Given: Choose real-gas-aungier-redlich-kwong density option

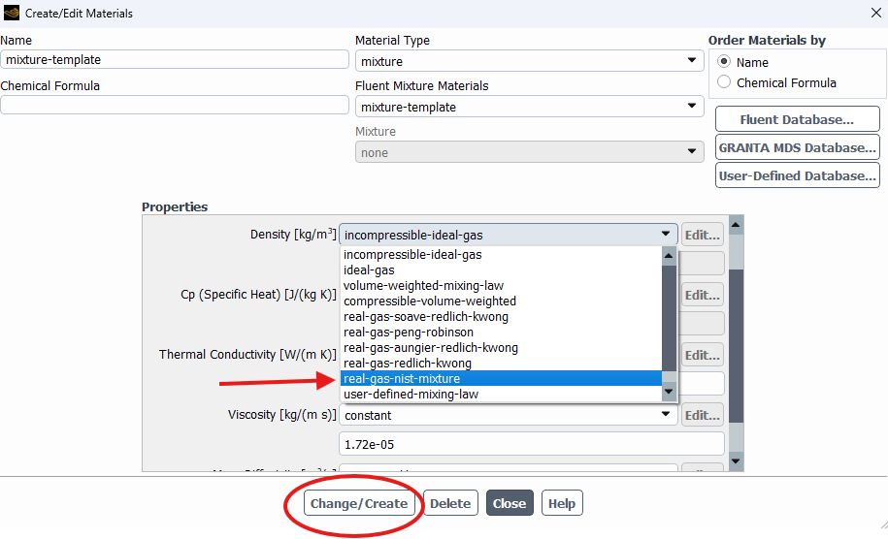Looking at the screenshot, I should 501,347.
